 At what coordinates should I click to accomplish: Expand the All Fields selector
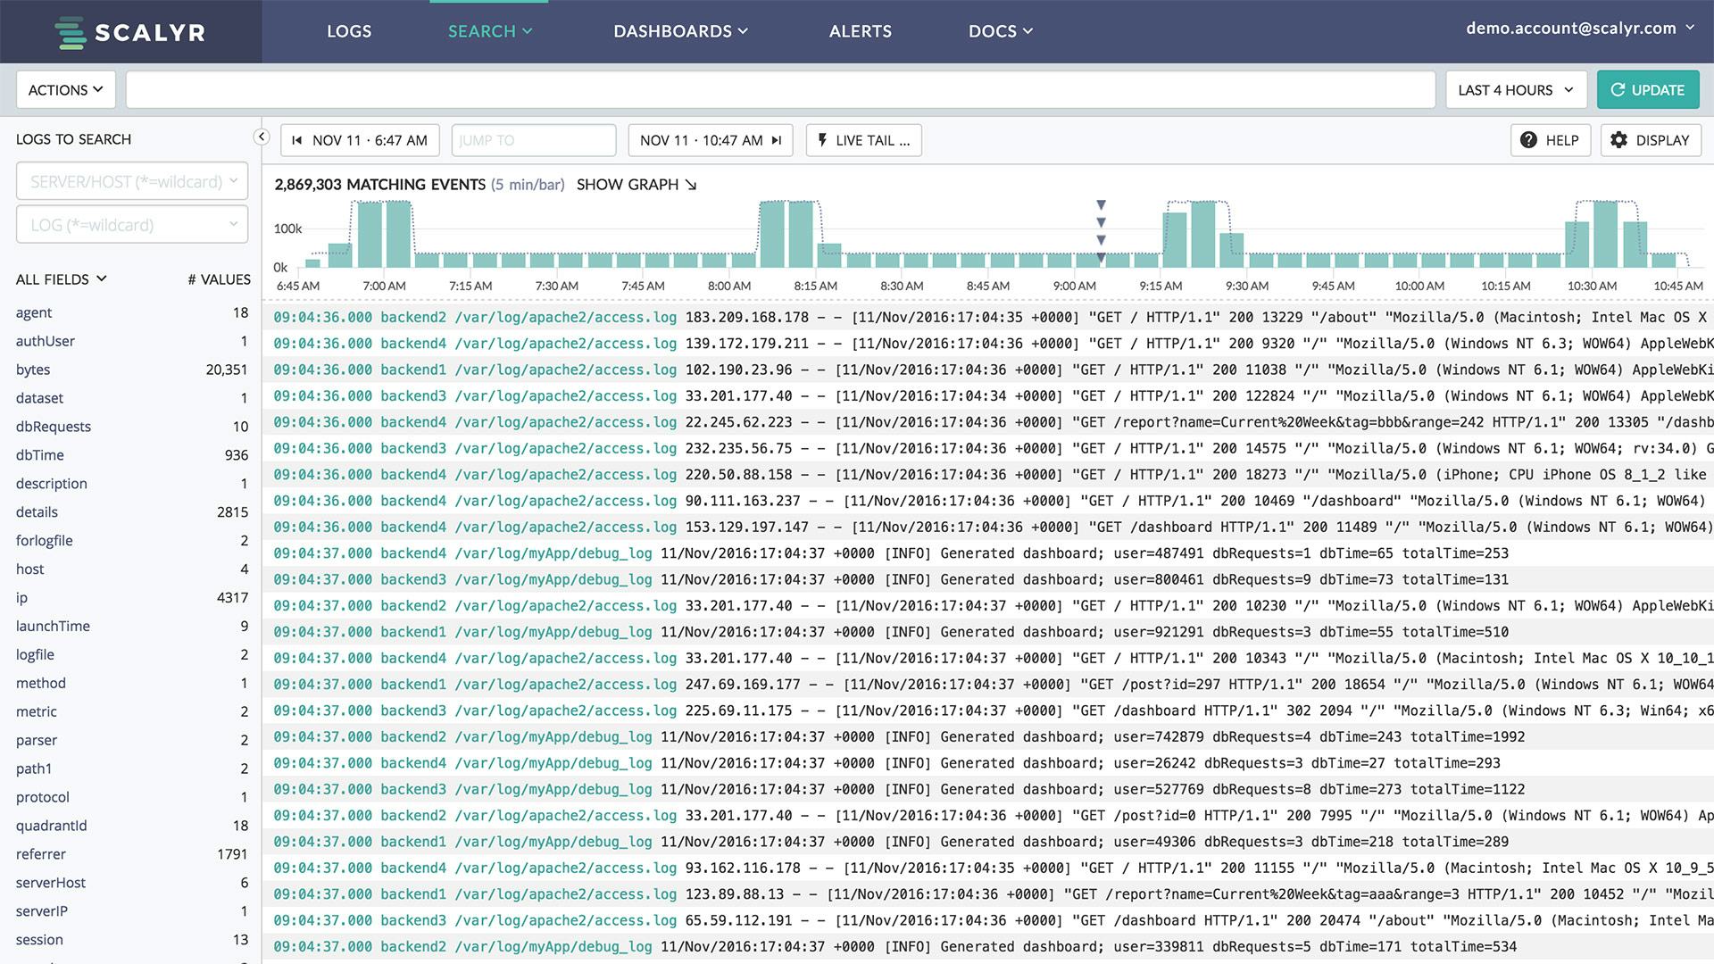coord(61,279)
